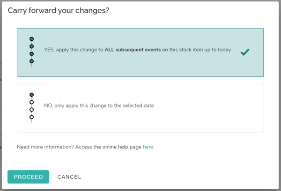Viewport: 281px width, 191px height.
Task: Click the teal checkmark on the YES option
Action: (244, 52)
